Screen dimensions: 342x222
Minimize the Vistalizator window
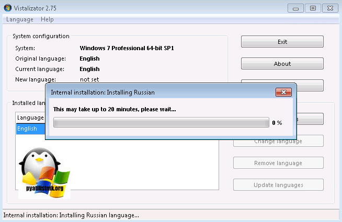295,8
